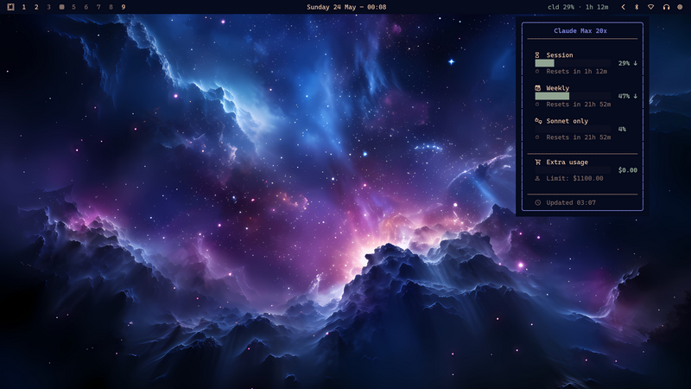
Task: Click the clock icon beside 'Updated 03:07'
Action: (x=537, y=203)
